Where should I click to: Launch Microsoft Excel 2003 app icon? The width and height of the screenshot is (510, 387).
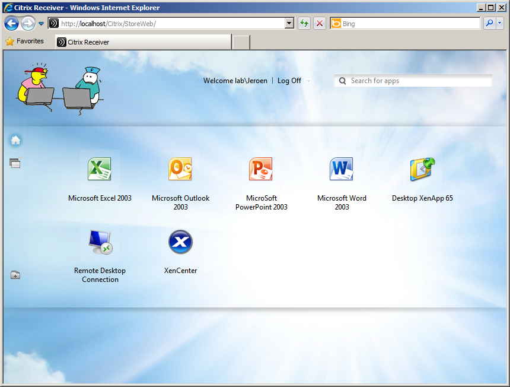100,169
